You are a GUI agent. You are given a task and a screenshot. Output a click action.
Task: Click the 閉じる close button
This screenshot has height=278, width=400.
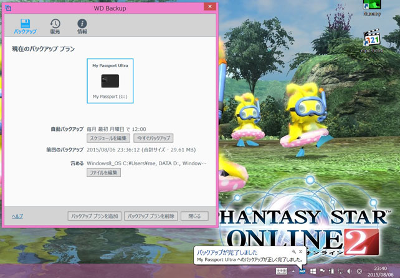tap(194, 216)
